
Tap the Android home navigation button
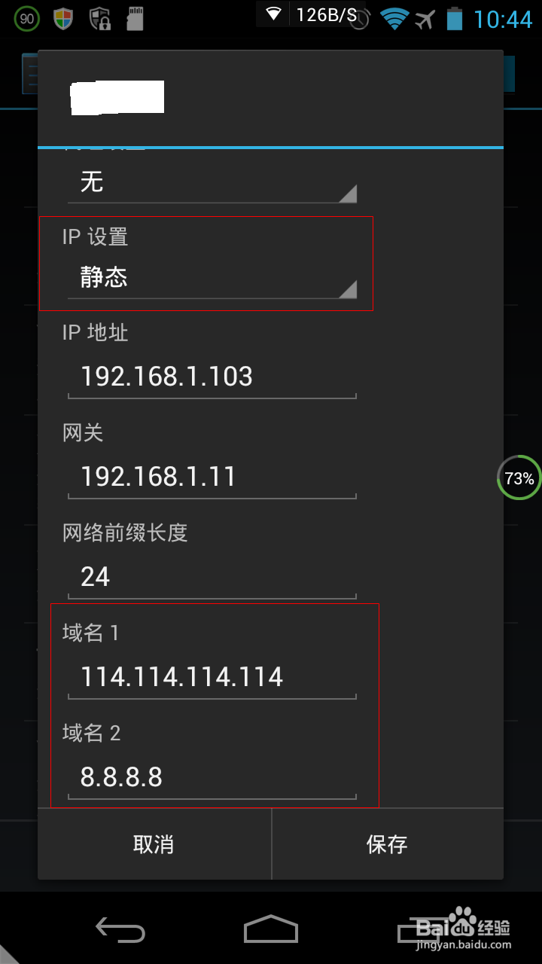pyautogui.click(x=271, y=929)
